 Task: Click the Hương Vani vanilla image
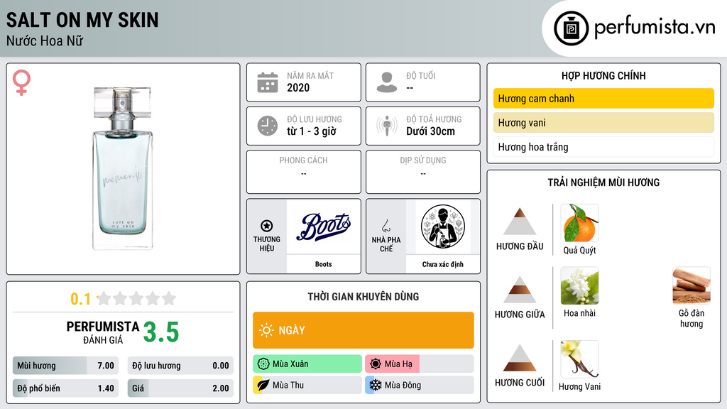click(579, 359)
